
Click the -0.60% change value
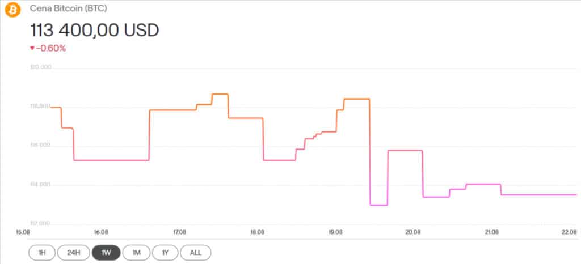51,48
